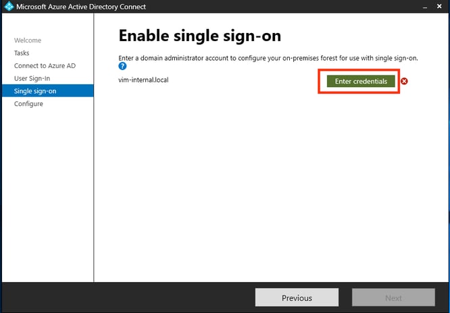Go back with the Previous button
450x313 pixels.
pos(297,297)
